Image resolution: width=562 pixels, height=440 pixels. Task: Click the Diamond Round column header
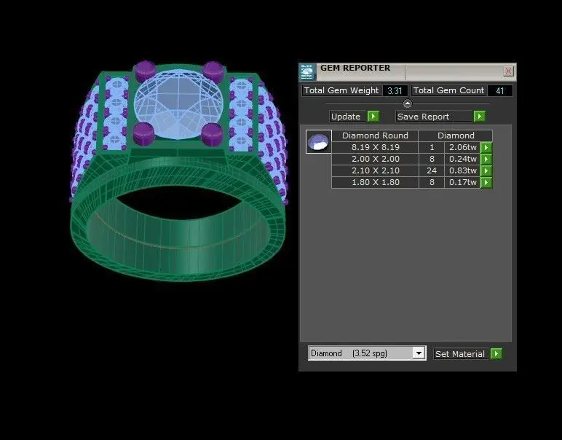(375, 135)
